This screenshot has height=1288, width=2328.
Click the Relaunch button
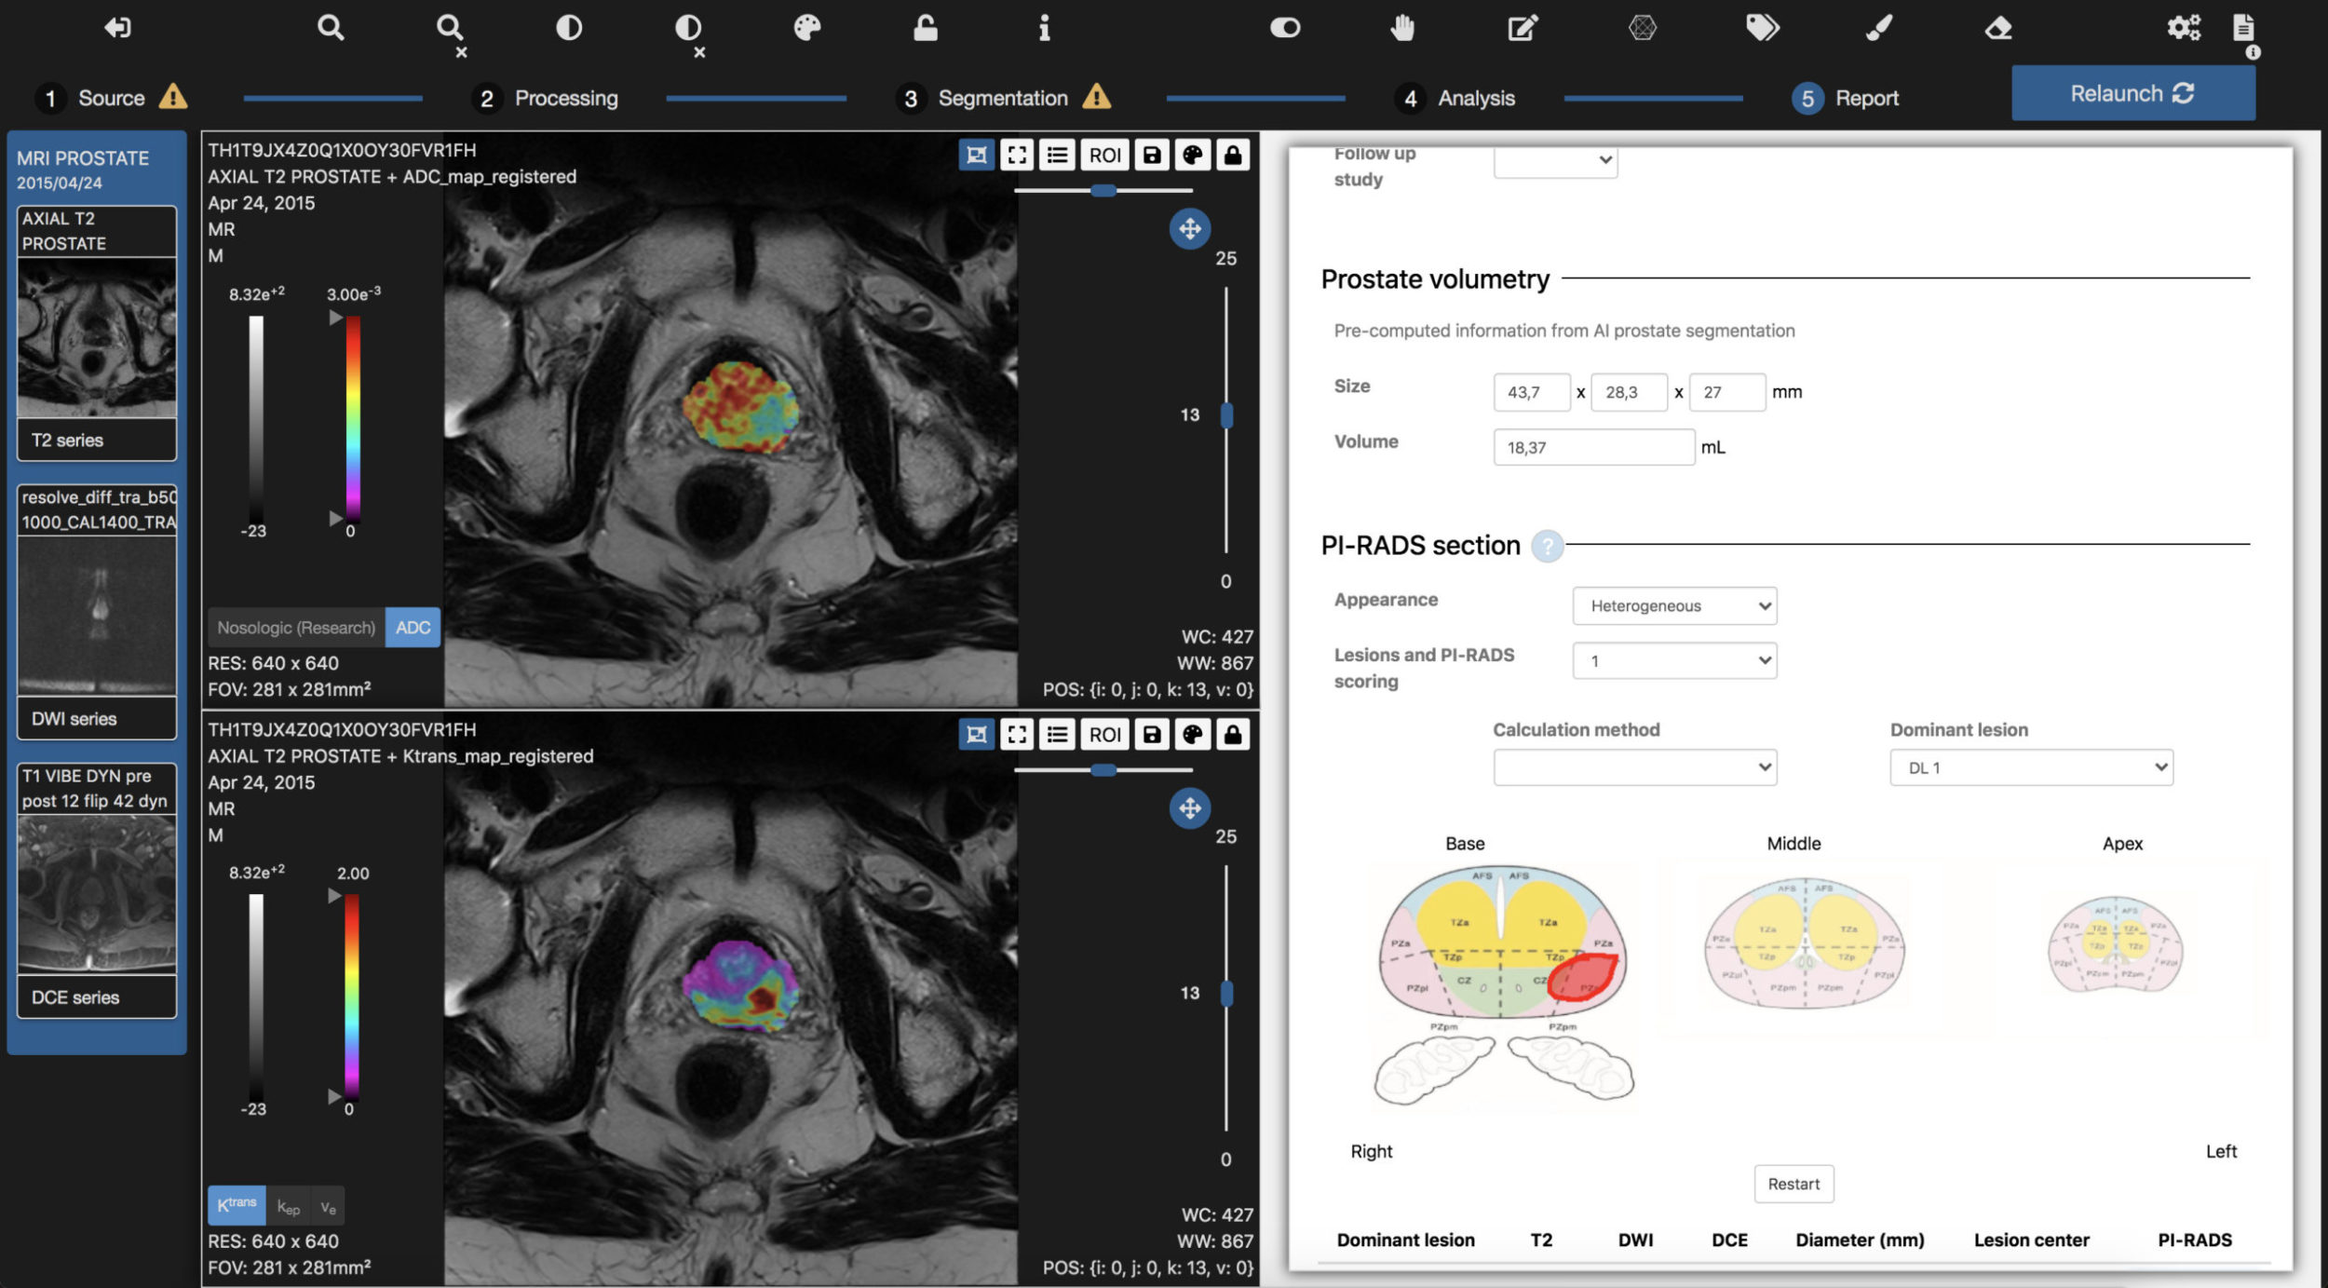(2133, 93)
